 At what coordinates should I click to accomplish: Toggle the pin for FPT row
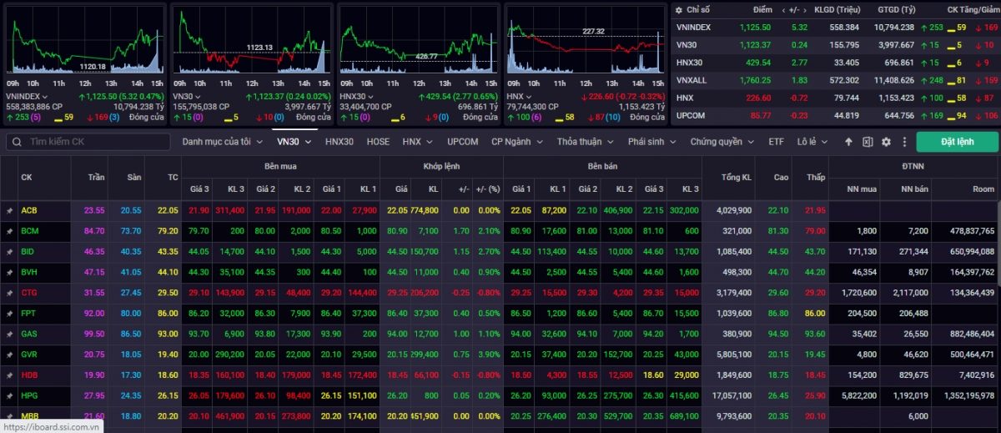[x=9, y=313]
